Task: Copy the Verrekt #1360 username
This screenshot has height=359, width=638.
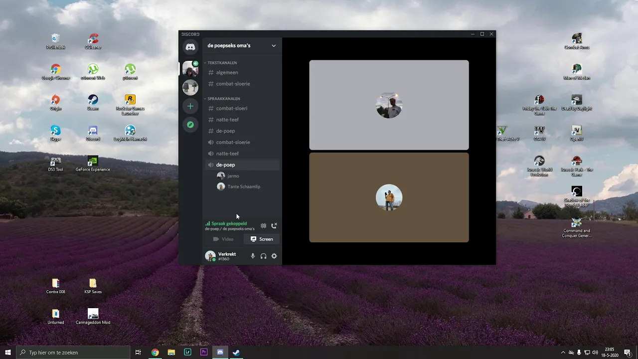Action: [227, 256]
